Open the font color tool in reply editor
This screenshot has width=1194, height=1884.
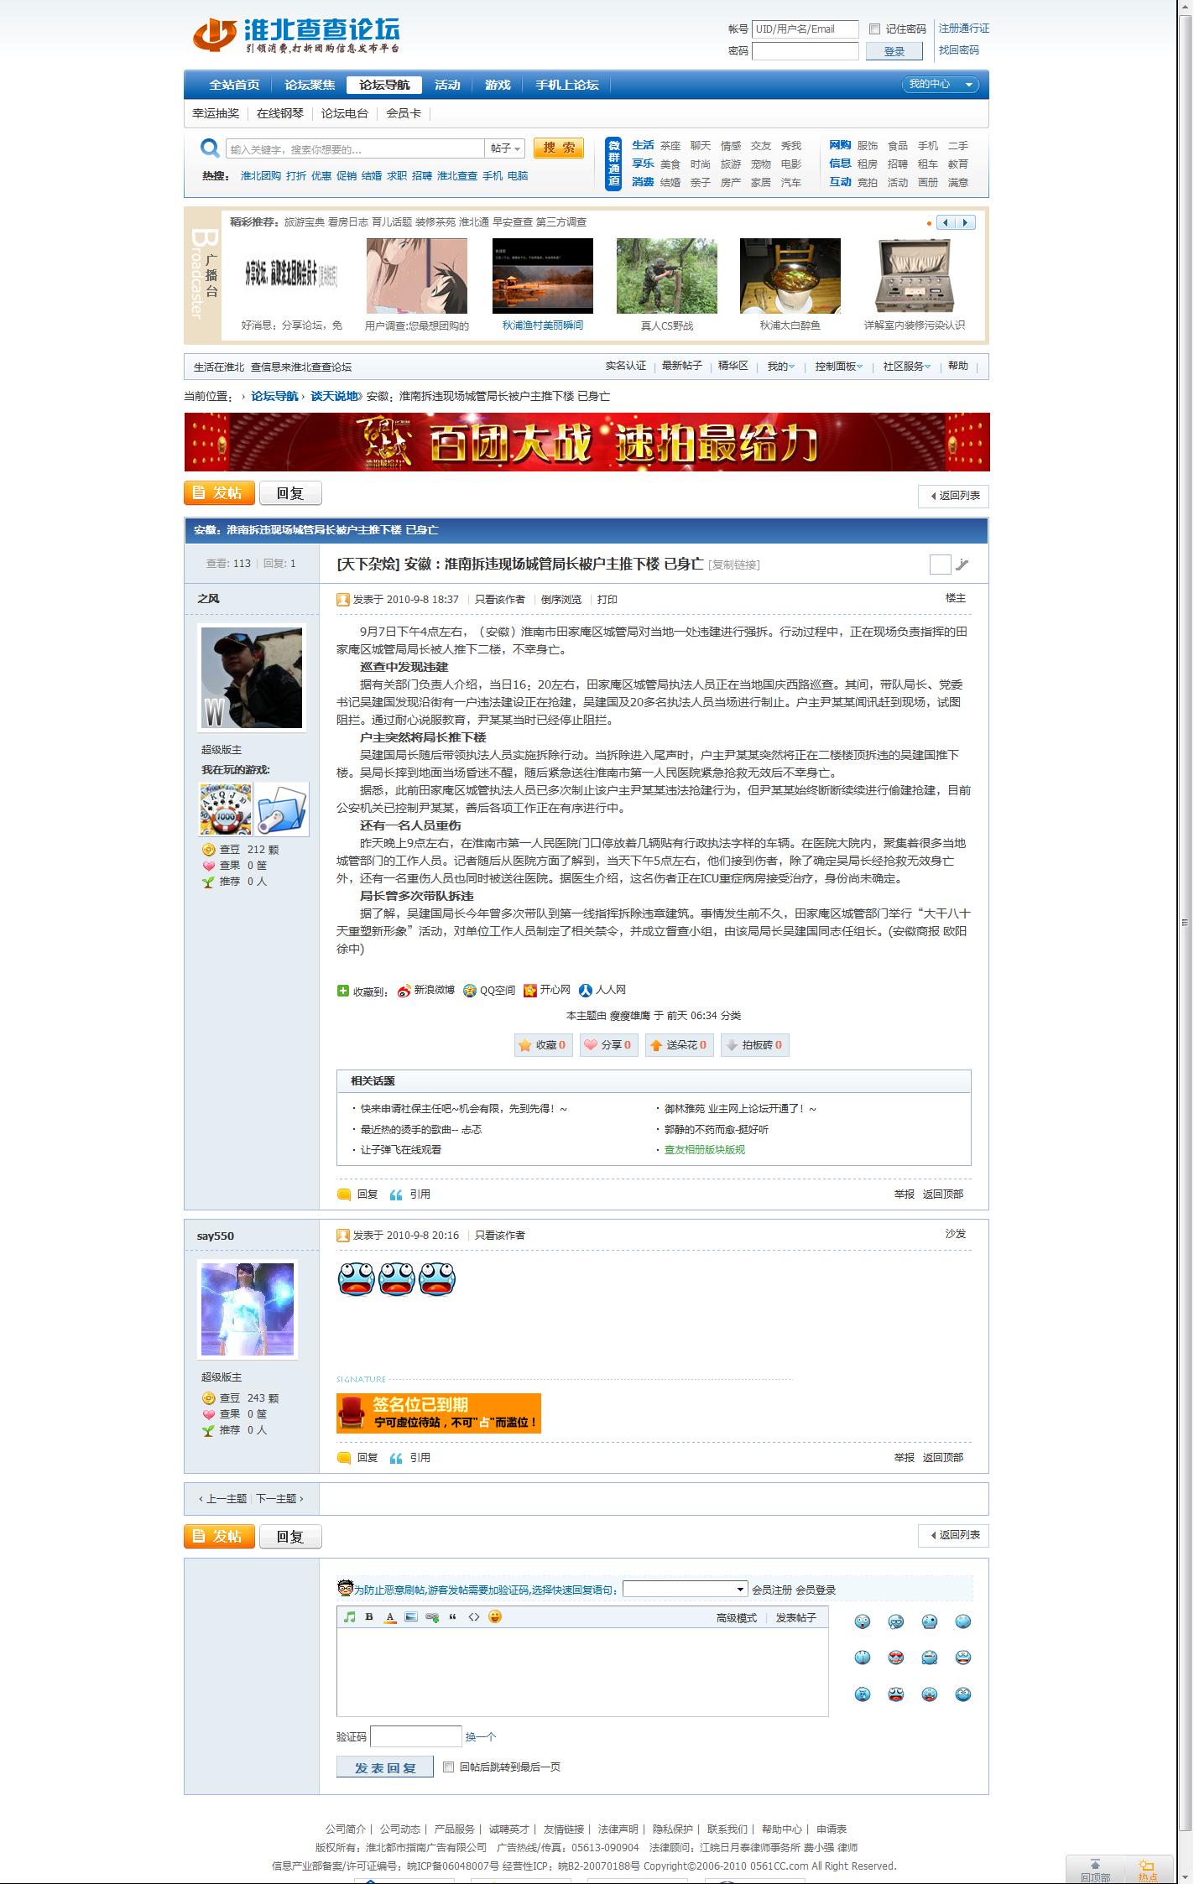390,1617
